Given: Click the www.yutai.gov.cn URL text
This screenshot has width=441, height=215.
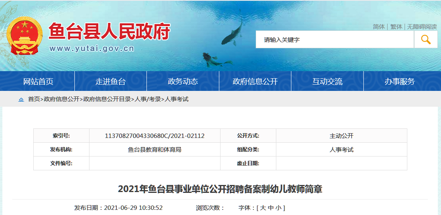Looking at the screenshot, I should tap(92, 49).
